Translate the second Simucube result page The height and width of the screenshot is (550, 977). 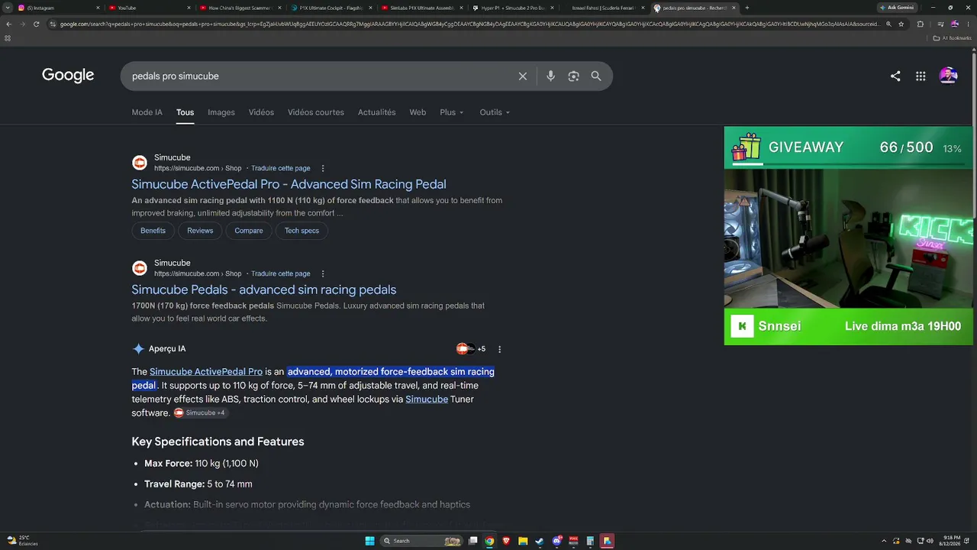coord(281,273)
